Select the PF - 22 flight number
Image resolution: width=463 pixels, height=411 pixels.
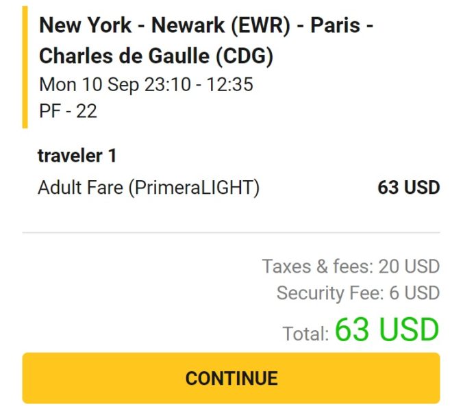(68, 110)
